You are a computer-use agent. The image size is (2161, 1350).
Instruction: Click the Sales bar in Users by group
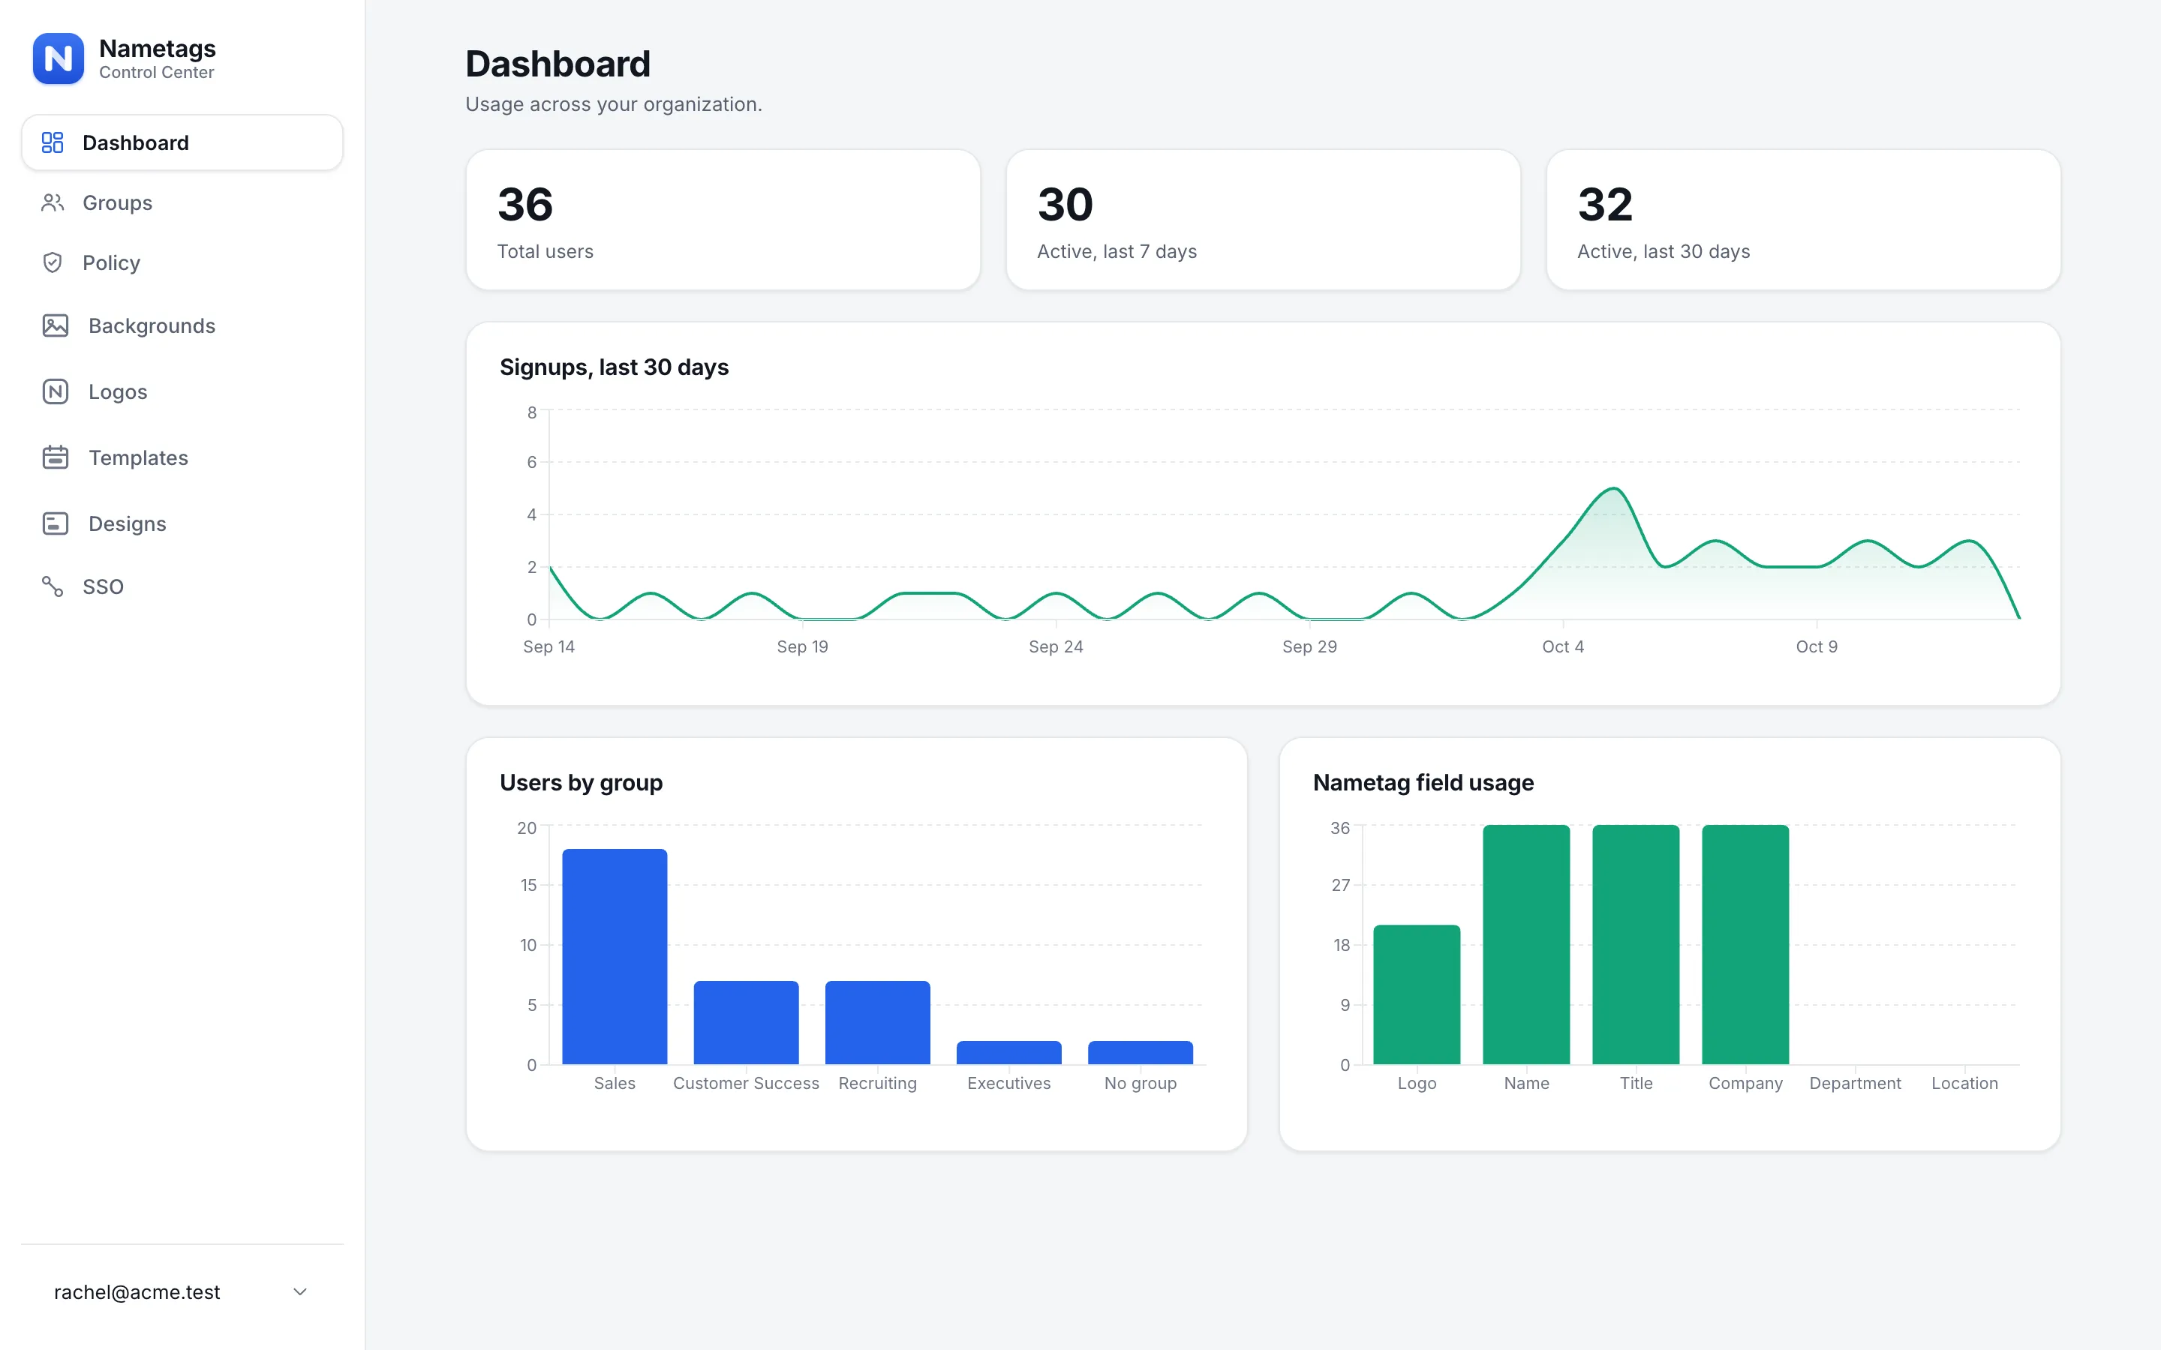pos(615,956)
